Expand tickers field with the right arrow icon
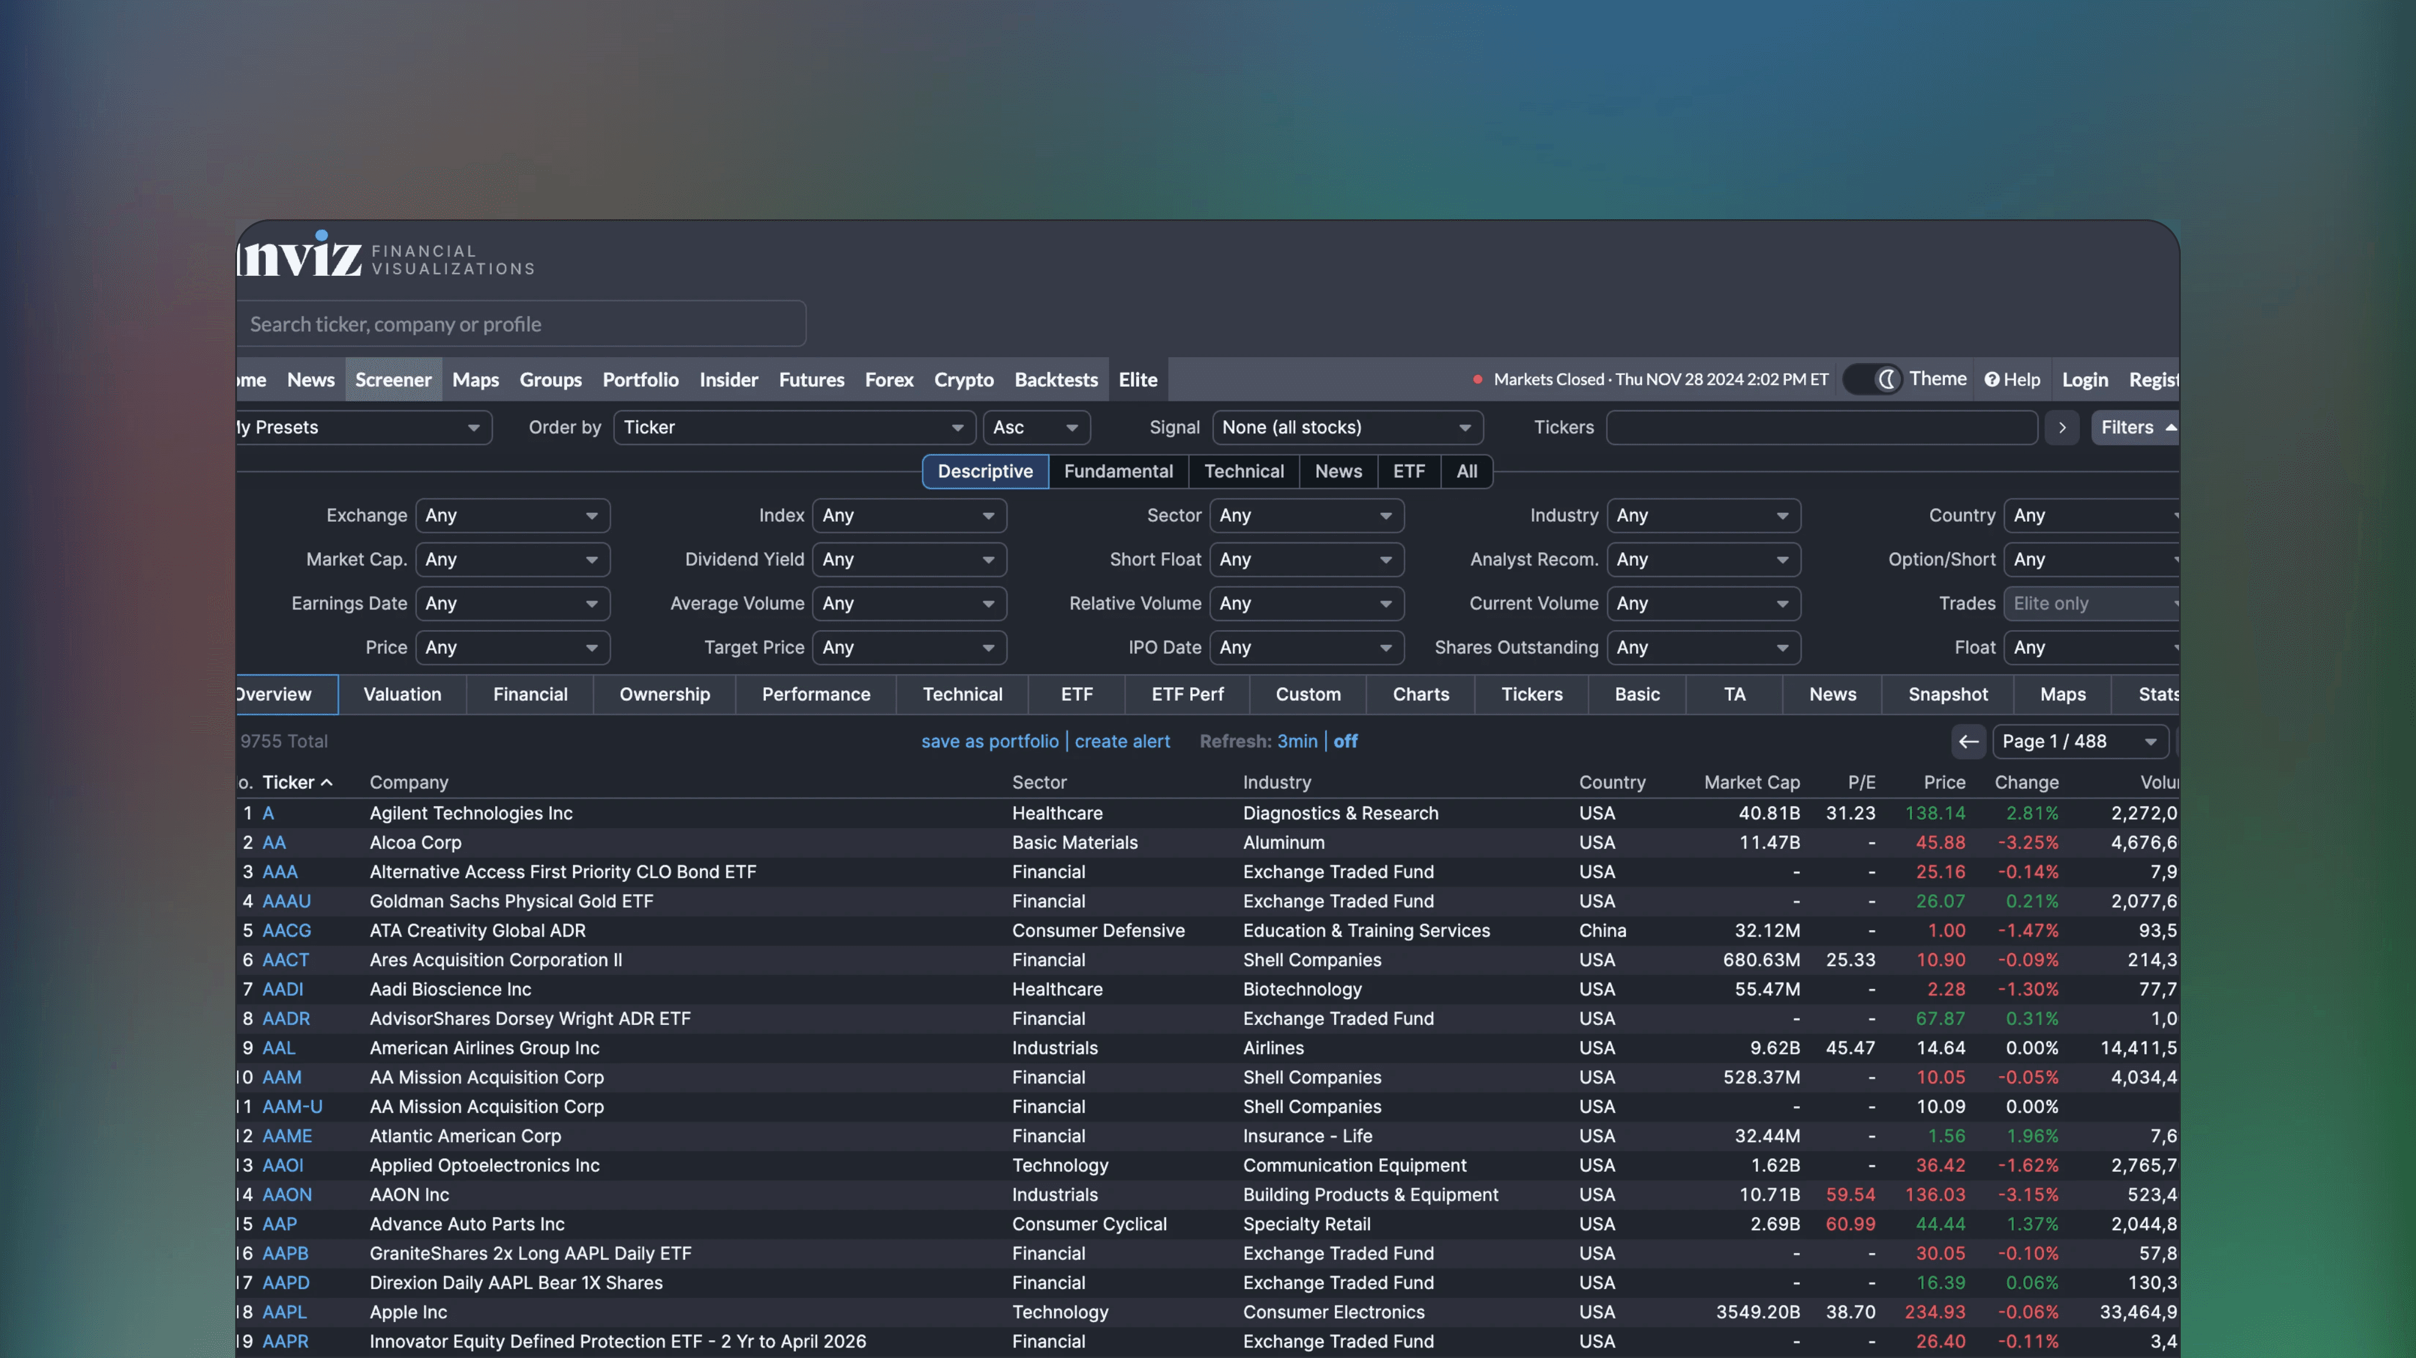This screenshot has height=1358, width=2416. coord(2062,428)
